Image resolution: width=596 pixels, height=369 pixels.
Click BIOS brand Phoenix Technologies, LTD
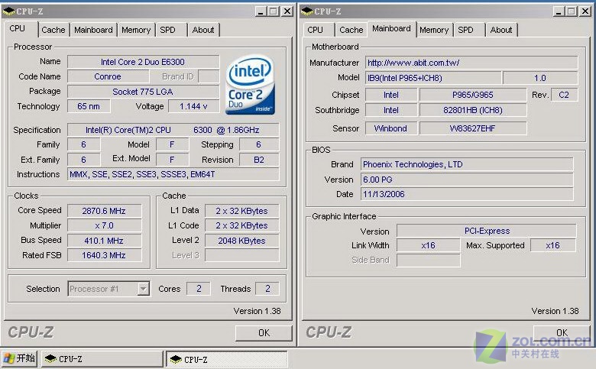pyautogui.click(x=467, y=164)
